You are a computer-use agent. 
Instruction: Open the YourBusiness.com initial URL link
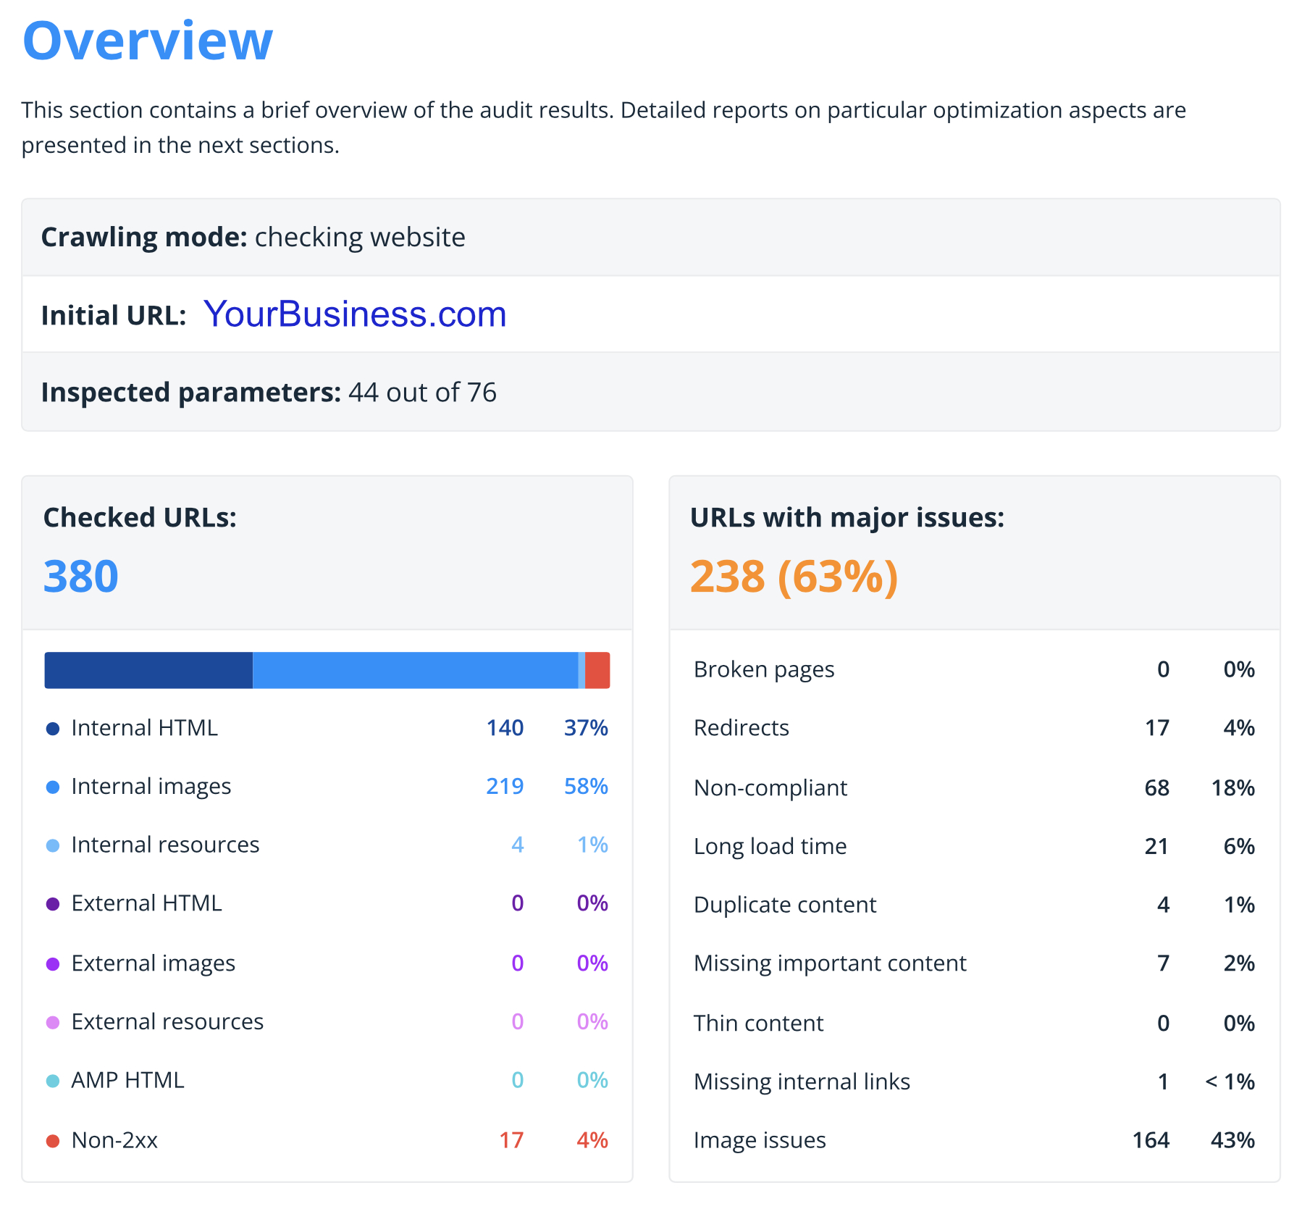tap(355, 314)
